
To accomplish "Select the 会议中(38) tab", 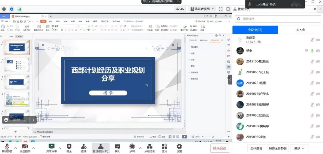I will pos(255,30).
